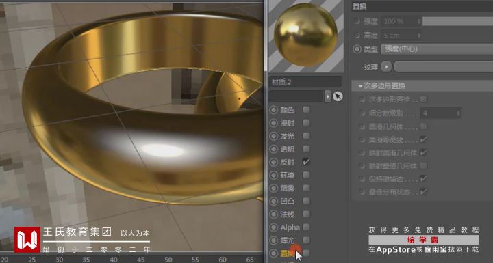Click the 强度 100 % stepper arrows
The image size is (493, 263).
click(x=419, y=21)
